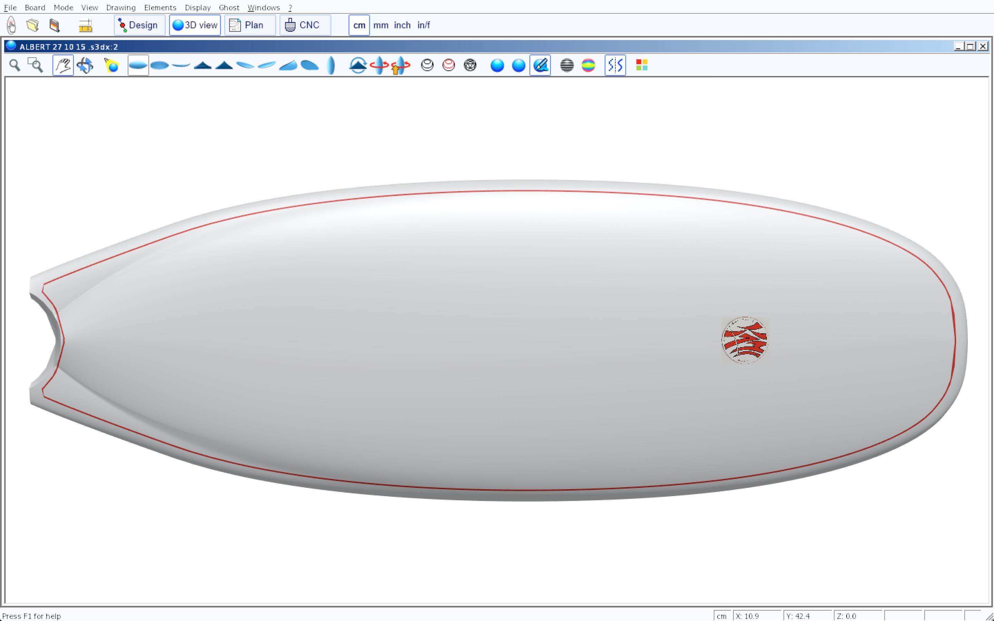Click the rainbow curvature sphere icon
The height and width of the screenshot is (621, 994).
click(588, 65)
